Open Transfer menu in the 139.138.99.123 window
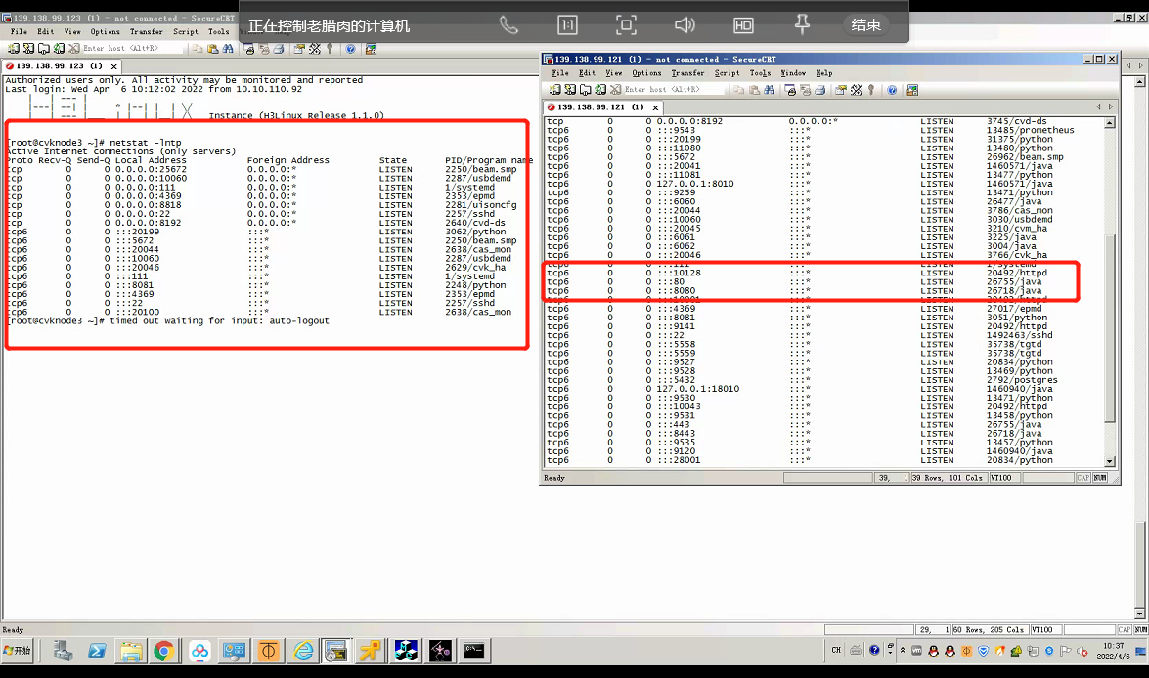 pos(147,32)
